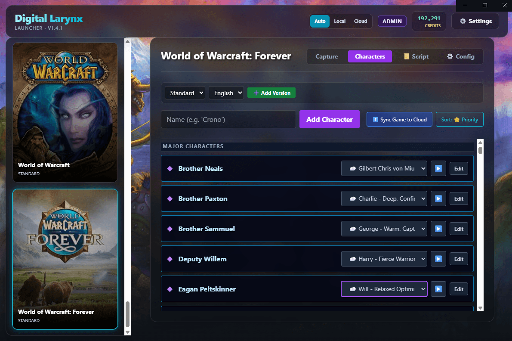The image size is (512, 341).
Task: Click the star icon in Sort Priority
Action: [x=457, y=120]
